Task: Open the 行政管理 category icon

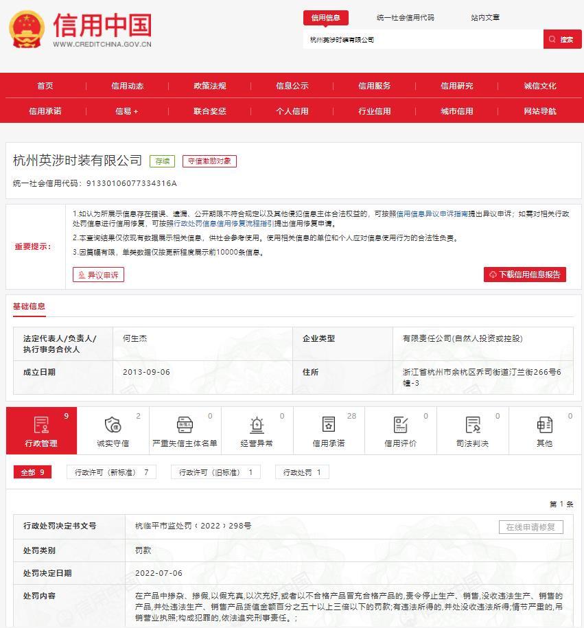Action: (41, 425)
